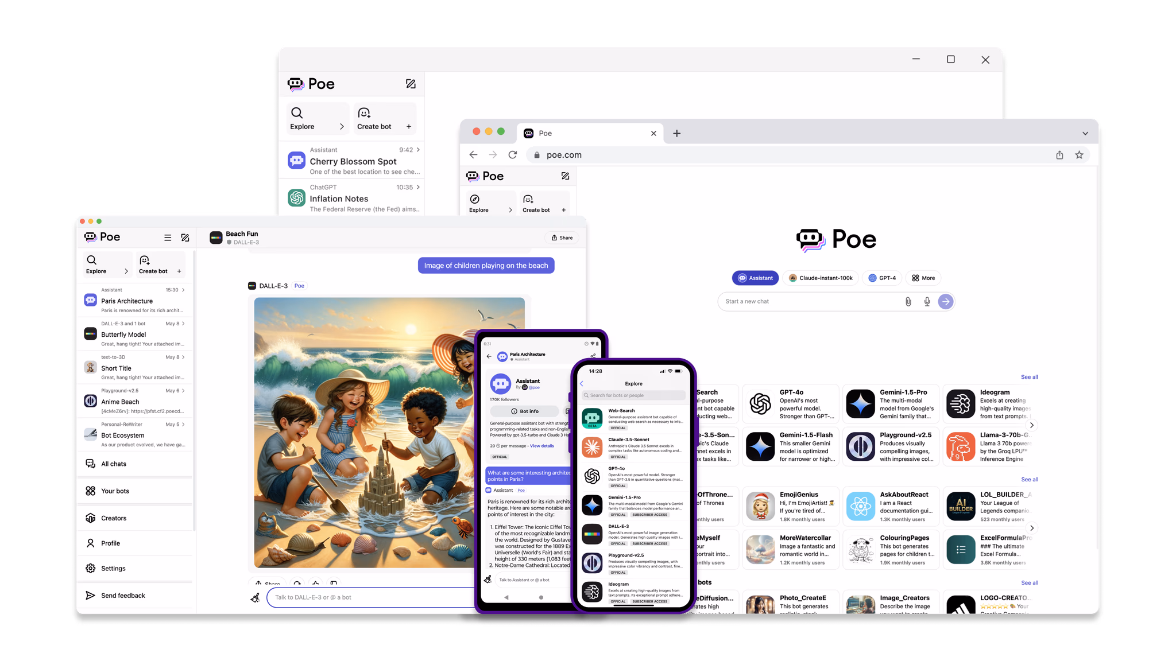The width and height of the screenshot is (1176, 661).
Task: Open the Your bots sidebar item
Action: pyautogui.click(x=115, y=491)
